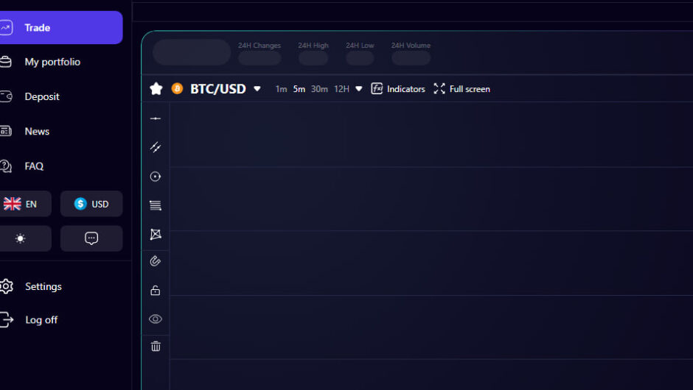The height and width of the screenshot is (390, 693).
Task: Toggle drawings visibility eye icon
Action: [156, 319]
